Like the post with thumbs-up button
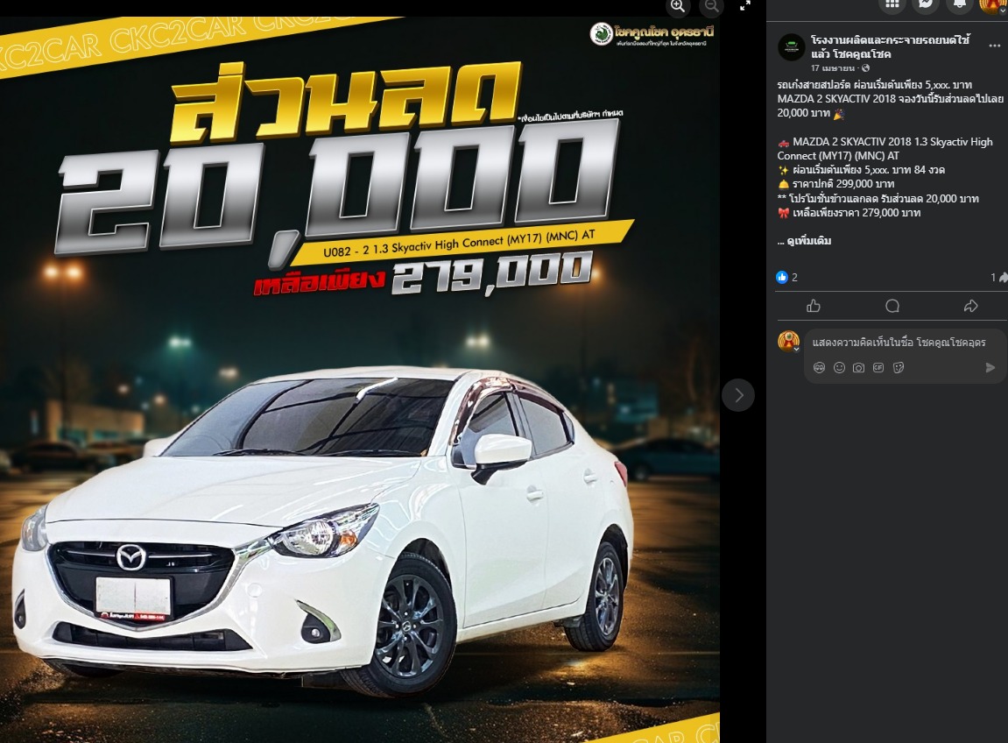This screenshot has height=743, width=1008. coord(814,306)
